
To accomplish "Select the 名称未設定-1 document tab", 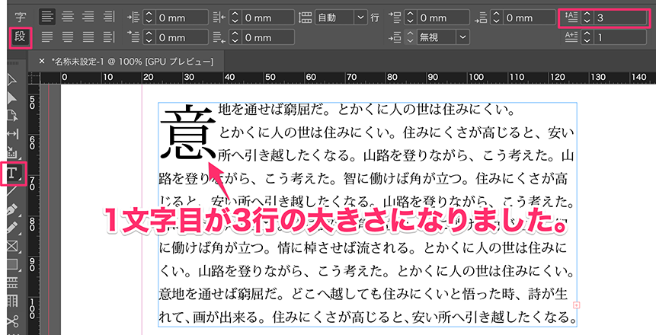I will [133, 62].
